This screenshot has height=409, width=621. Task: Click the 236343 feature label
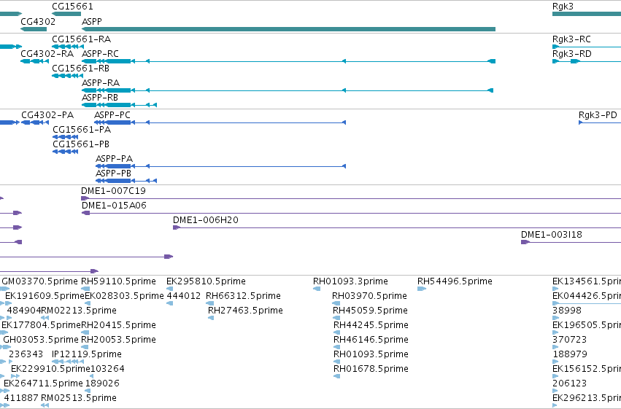point(26,354)
